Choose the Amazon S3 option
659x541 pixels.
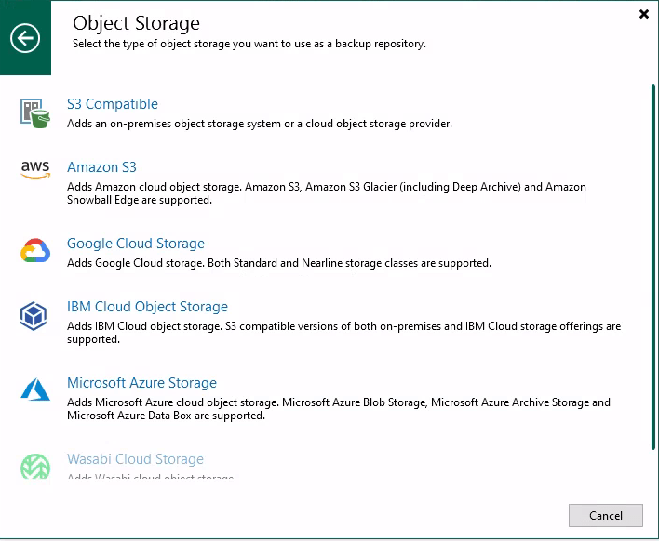[x=101, y=167]
